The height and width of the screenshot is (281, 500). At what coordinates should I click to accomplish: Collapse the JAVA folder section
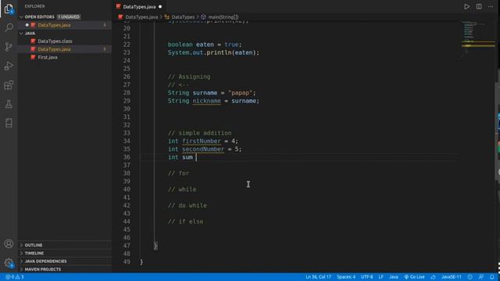tap(30, 33)
